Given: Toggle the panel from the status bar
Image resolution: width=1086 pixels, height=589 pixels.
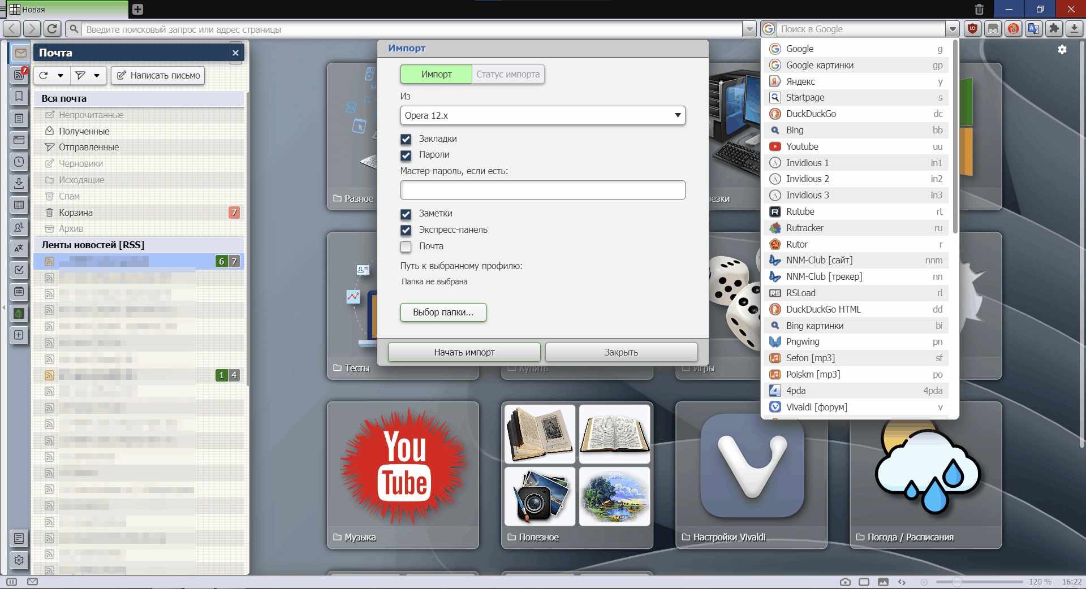Looking at the screenshot, I should [x=12, y=582].
